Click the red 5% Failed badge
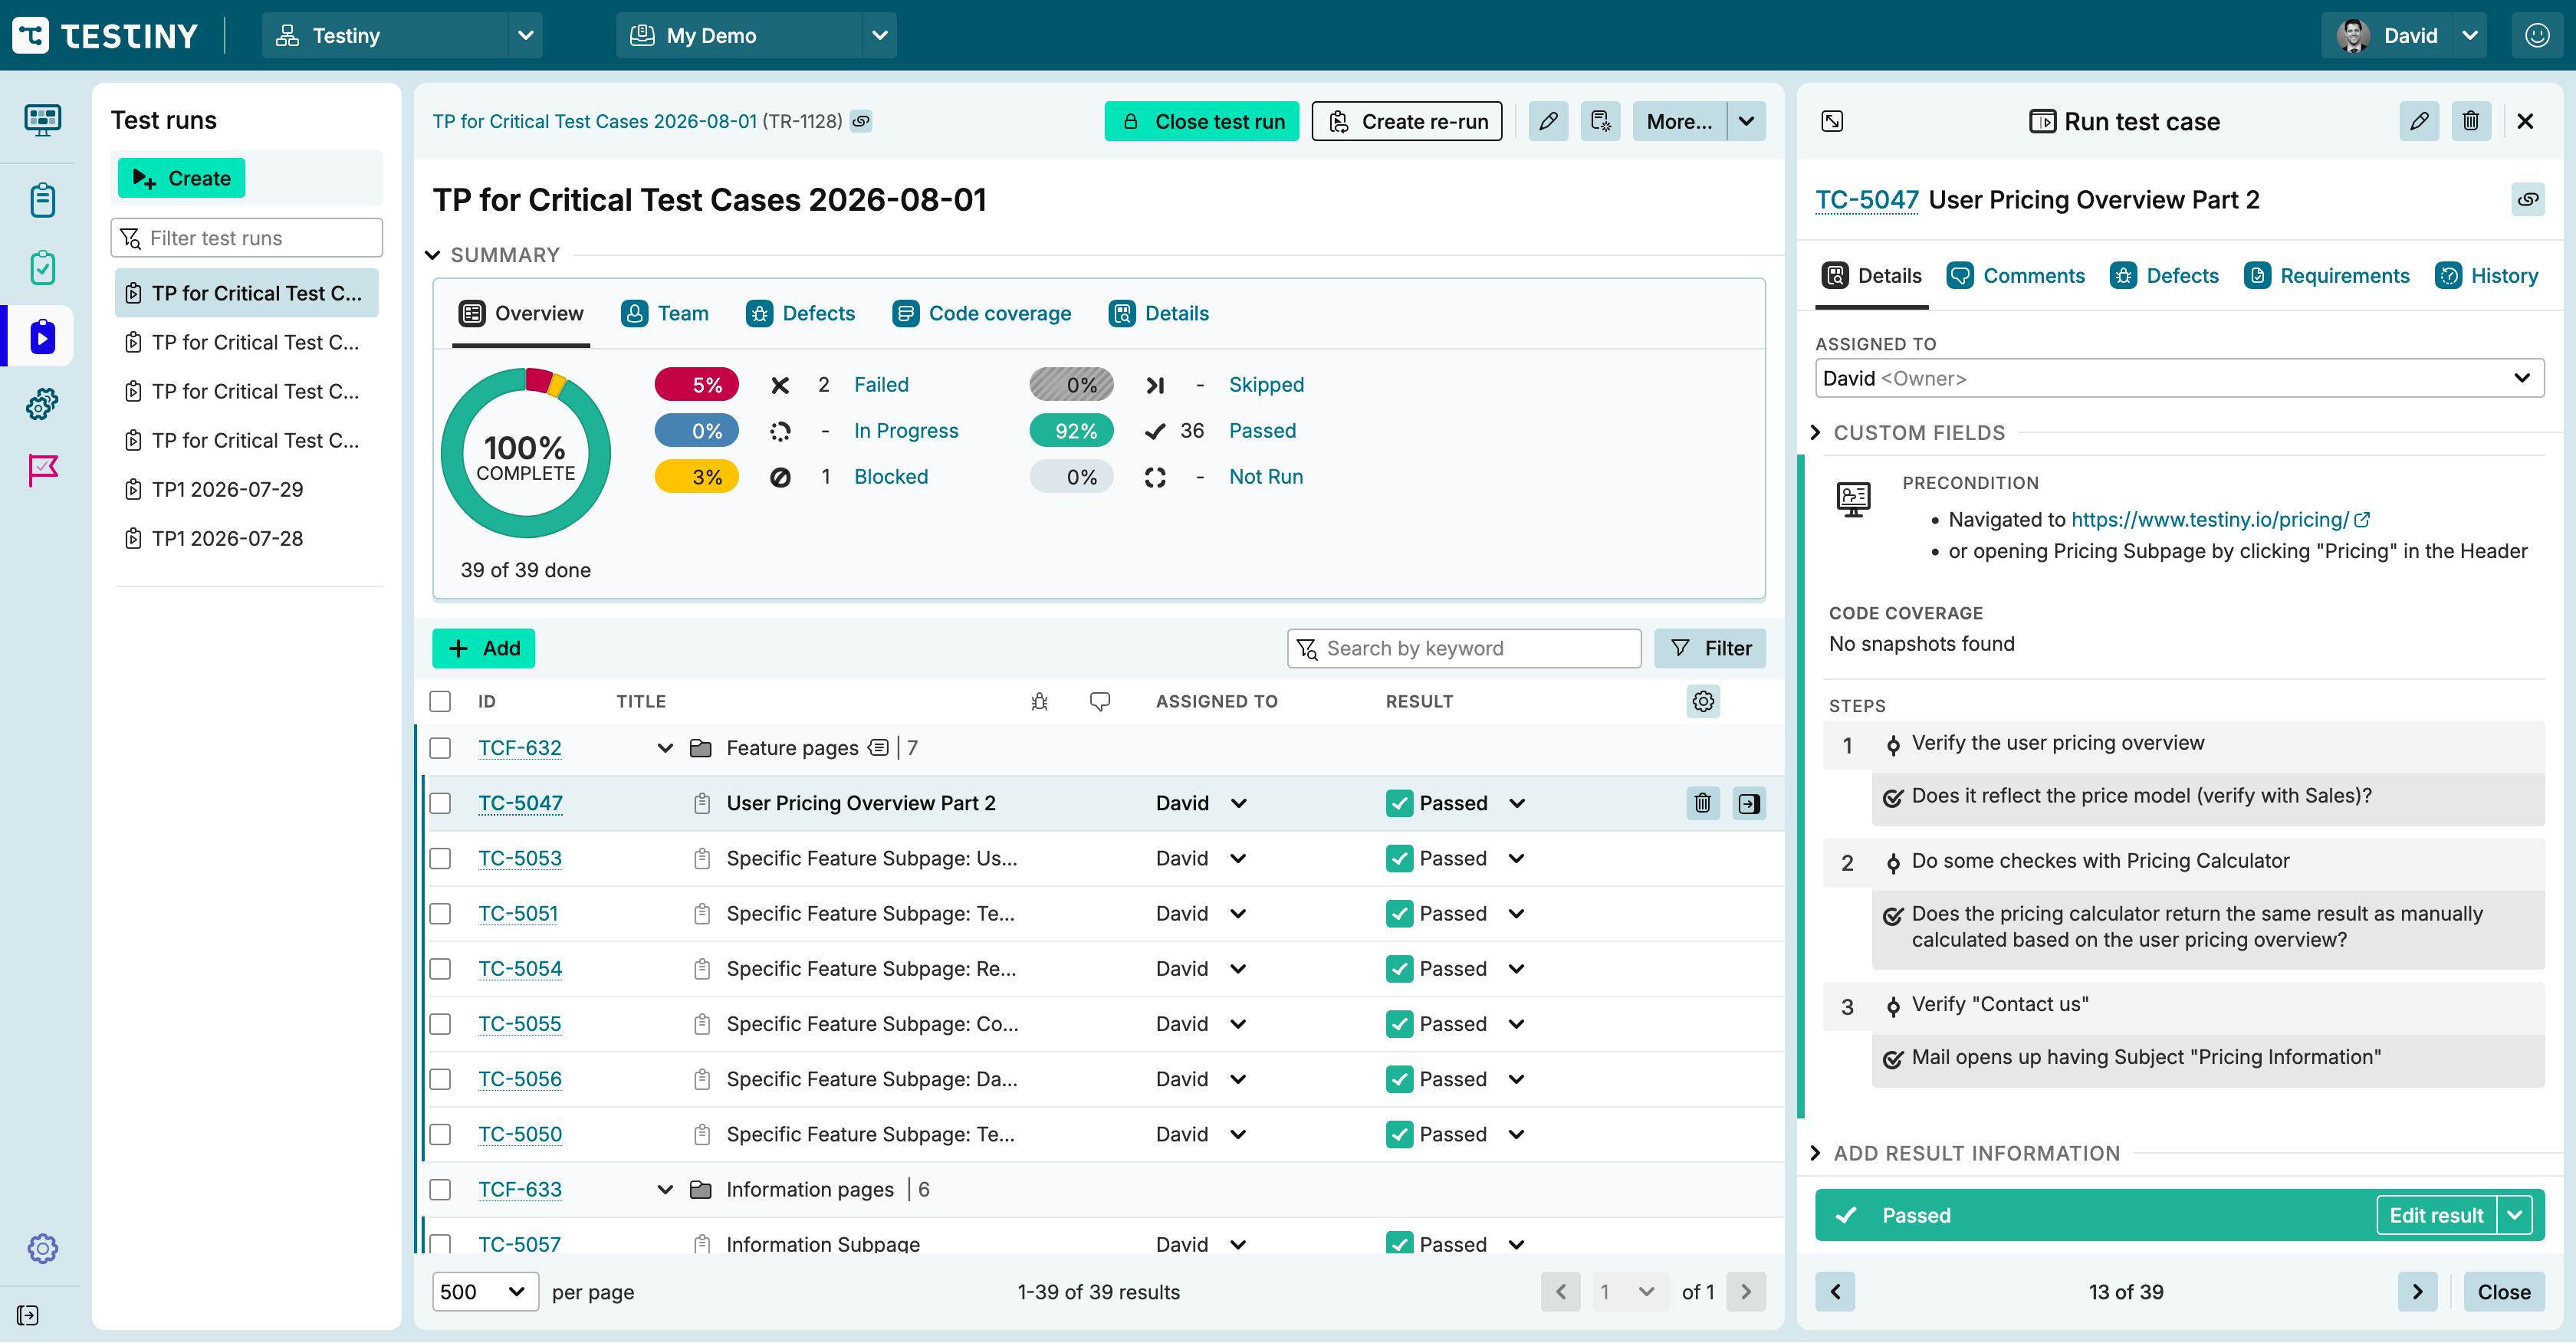Viewport: 2576px width, 1343px height. tap(696, 384)
